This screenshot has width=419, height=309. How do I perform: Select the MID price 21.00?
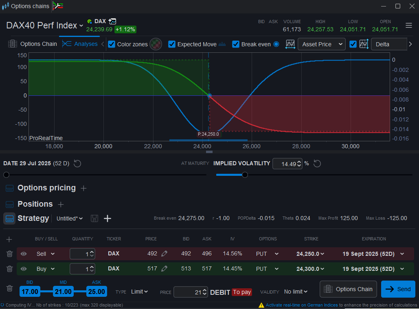coord(63,292)
